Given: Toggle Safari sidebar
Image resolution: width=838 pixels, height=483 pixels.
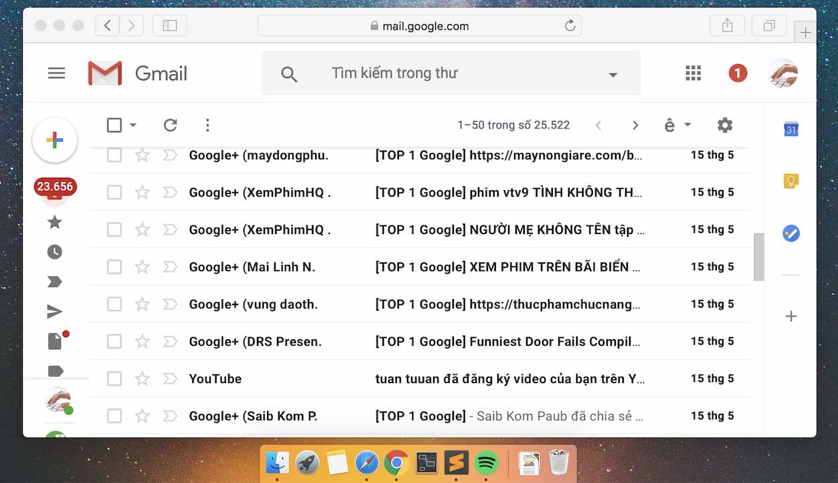Looking at the screenshot, I should (x=170, y=26).
